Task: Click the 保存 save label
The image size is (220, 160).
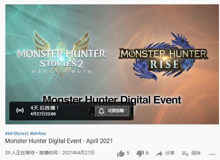Action: [196, 153]
